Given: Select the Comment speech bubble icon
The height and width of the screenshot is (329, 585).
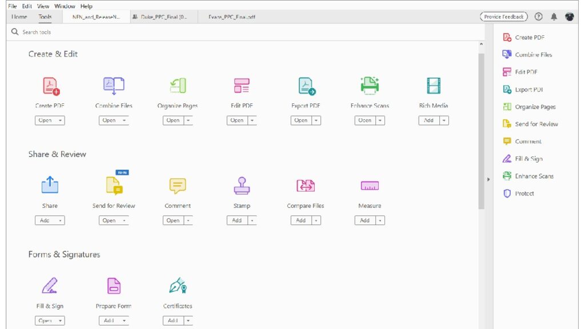Looking at the screenshot, I should [178, 186].
